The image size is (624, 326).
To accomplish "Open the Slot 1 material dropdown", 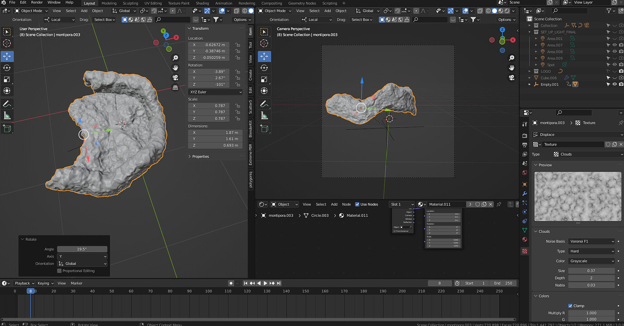I will tap(402, 204).
